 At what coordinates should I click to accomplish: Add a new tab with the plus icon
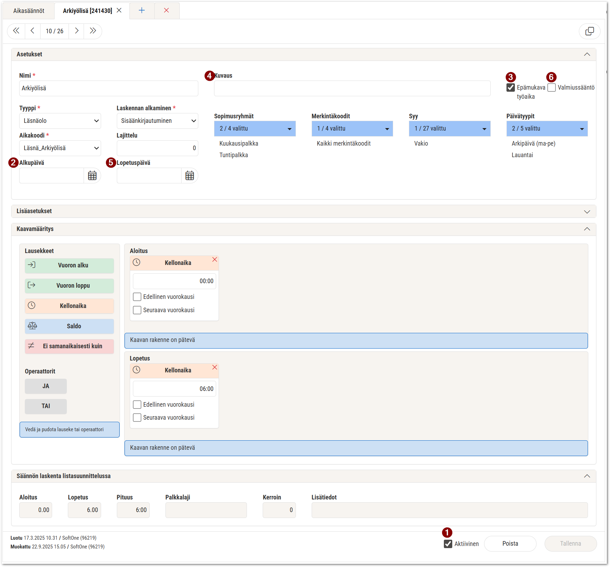[x=142, y=10]
